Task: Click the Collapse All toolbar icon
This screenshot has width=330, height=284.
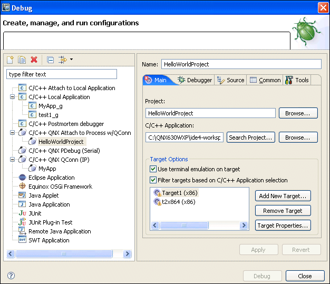Action: tap(50, 60)
